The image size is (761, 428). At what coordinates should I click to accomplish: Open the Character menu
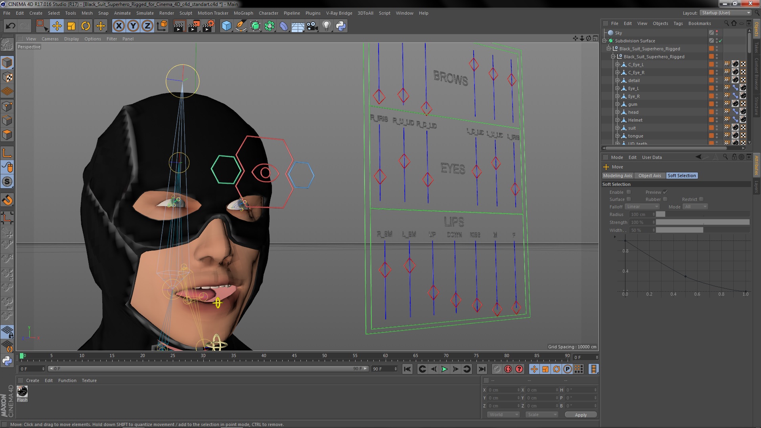(x=268, y=13)
